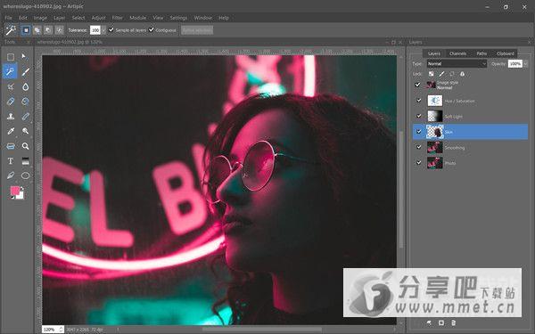
Task: Select the gradient tool
Action: (26, 161)
